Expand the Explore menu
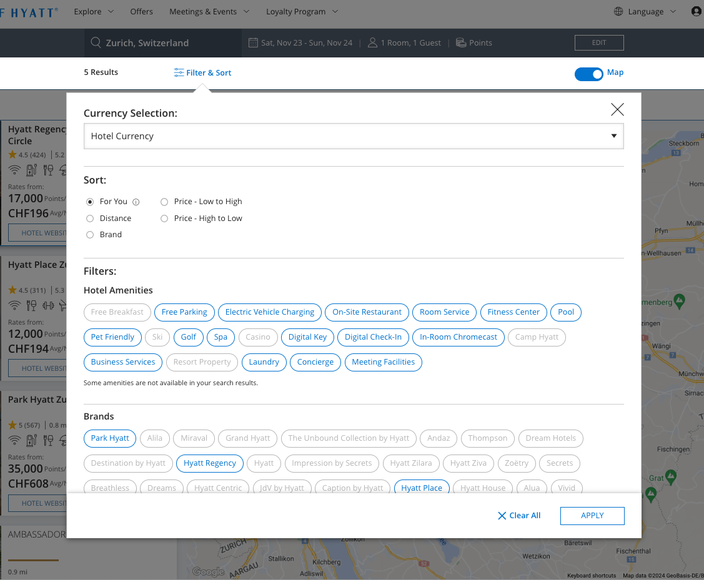 pos(94,11)
